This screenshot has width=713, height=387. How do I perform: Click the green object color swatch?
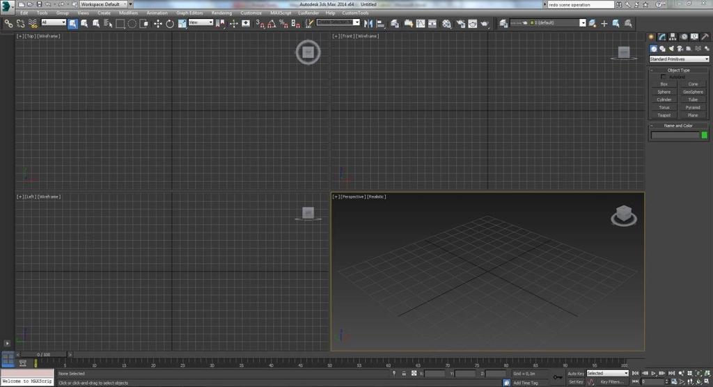pyautogui.click(x=705, y=135)
